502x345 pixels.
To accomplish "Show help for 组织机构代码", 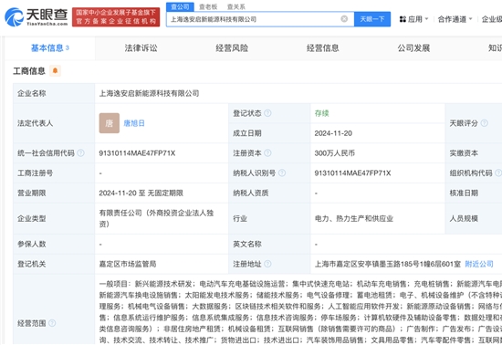I will tap(498, 172).
